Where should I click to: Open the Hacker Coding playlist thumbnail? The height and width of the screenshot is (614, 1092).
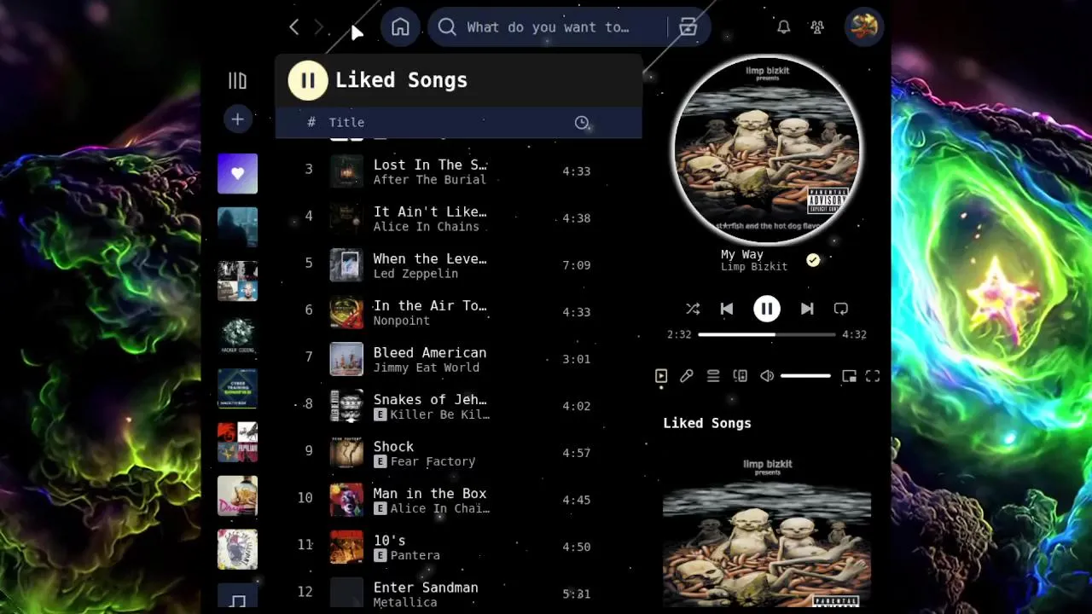[x=237, y=335]
